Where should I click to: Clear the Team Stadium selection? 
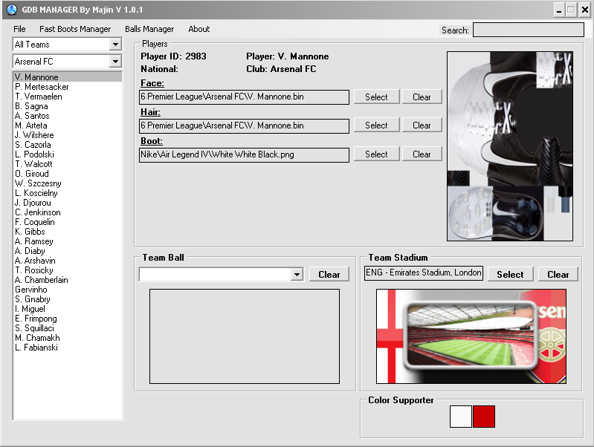click(x=558, y=275)
